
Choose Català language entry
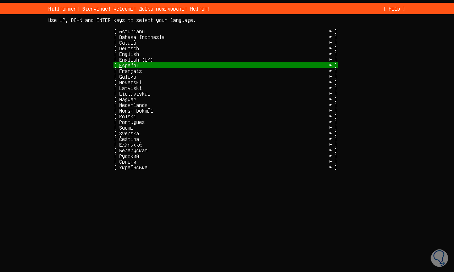tap(226, 43)
